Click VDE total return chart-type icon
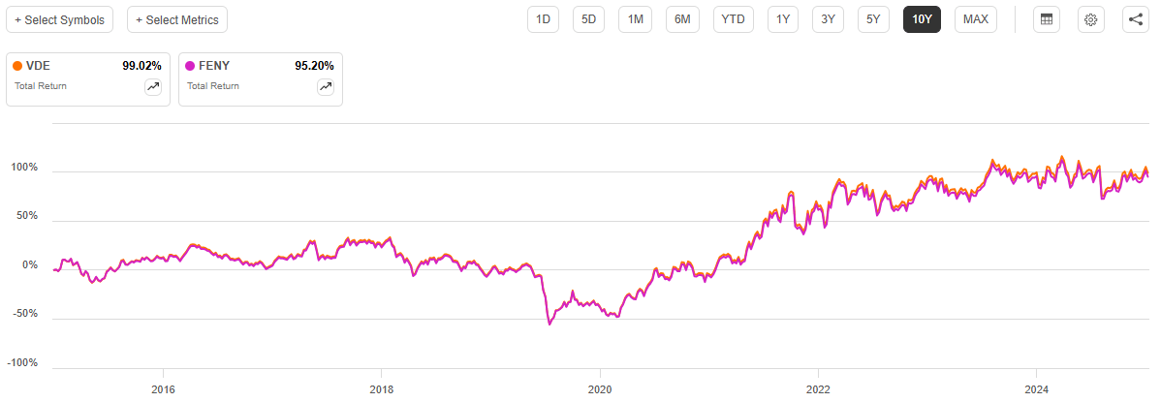The height and width of the screenshot is (402, 1161). (x=153, y=87)
